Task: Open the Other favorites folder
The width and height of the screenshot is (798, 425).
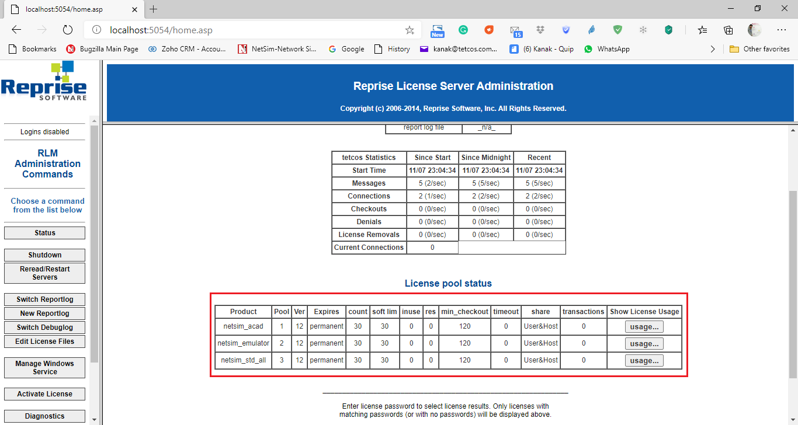Action: pos(759,49)
